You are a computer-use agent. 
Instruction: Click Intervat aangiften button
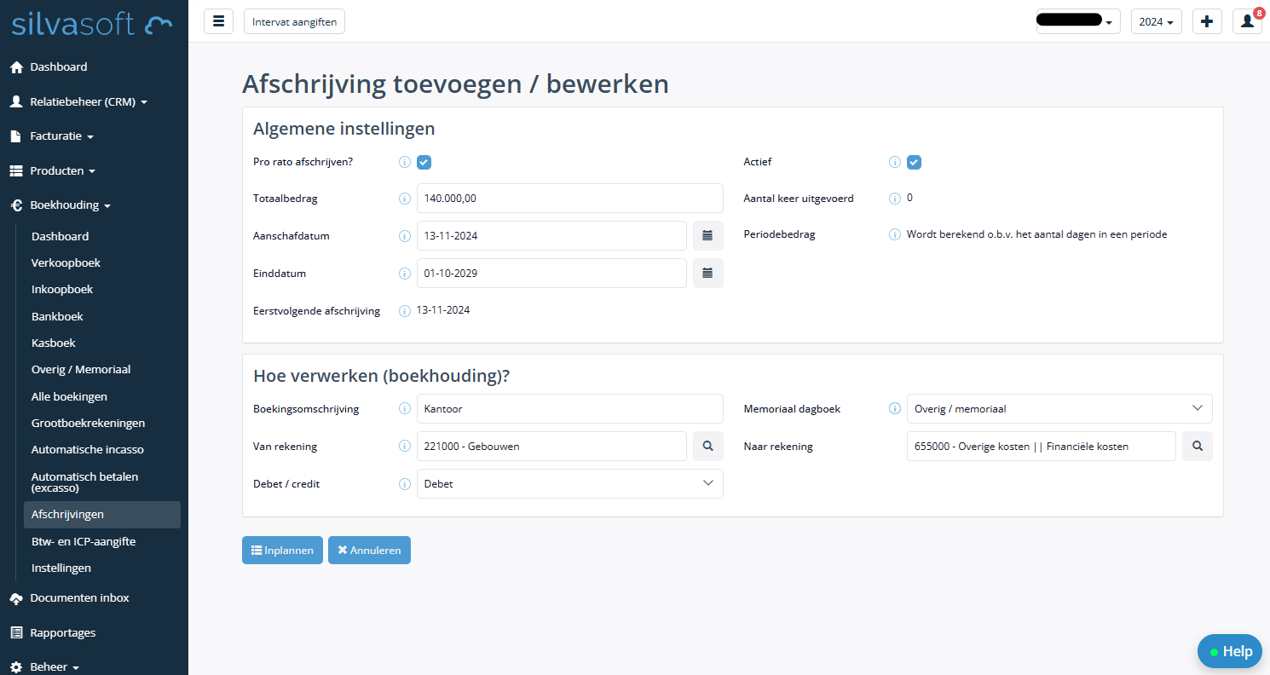tap(294, 21)
